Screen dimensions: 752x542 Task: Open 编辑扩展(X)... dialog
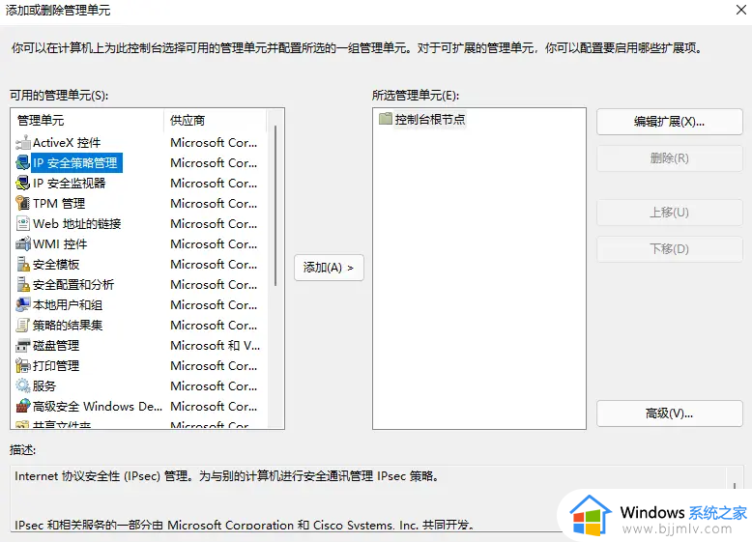click(670, 122)
